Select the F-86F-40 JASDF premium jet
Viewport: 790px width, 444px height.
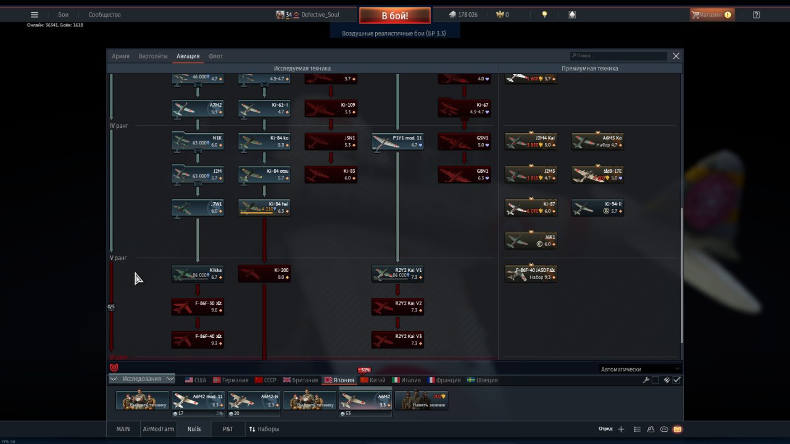(531, 274)
